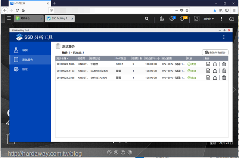
Task: Go to Firefox home page
Action: [23, 10]
